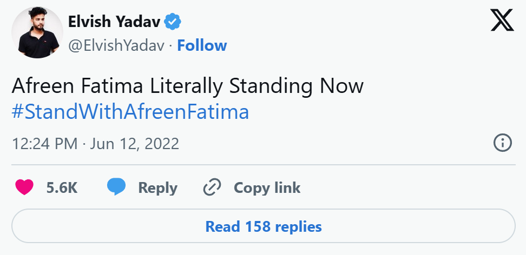526x255 pixels.
Task: Click the blue reply bubble icon
Action: (x=116, y=187)
